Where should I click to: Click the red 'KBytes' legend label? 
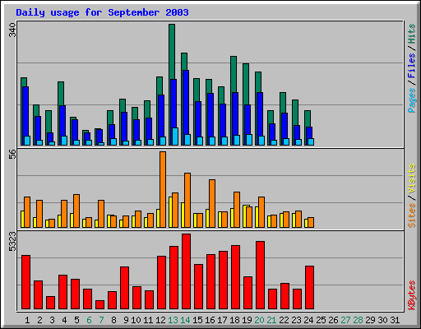click(412, 295)
